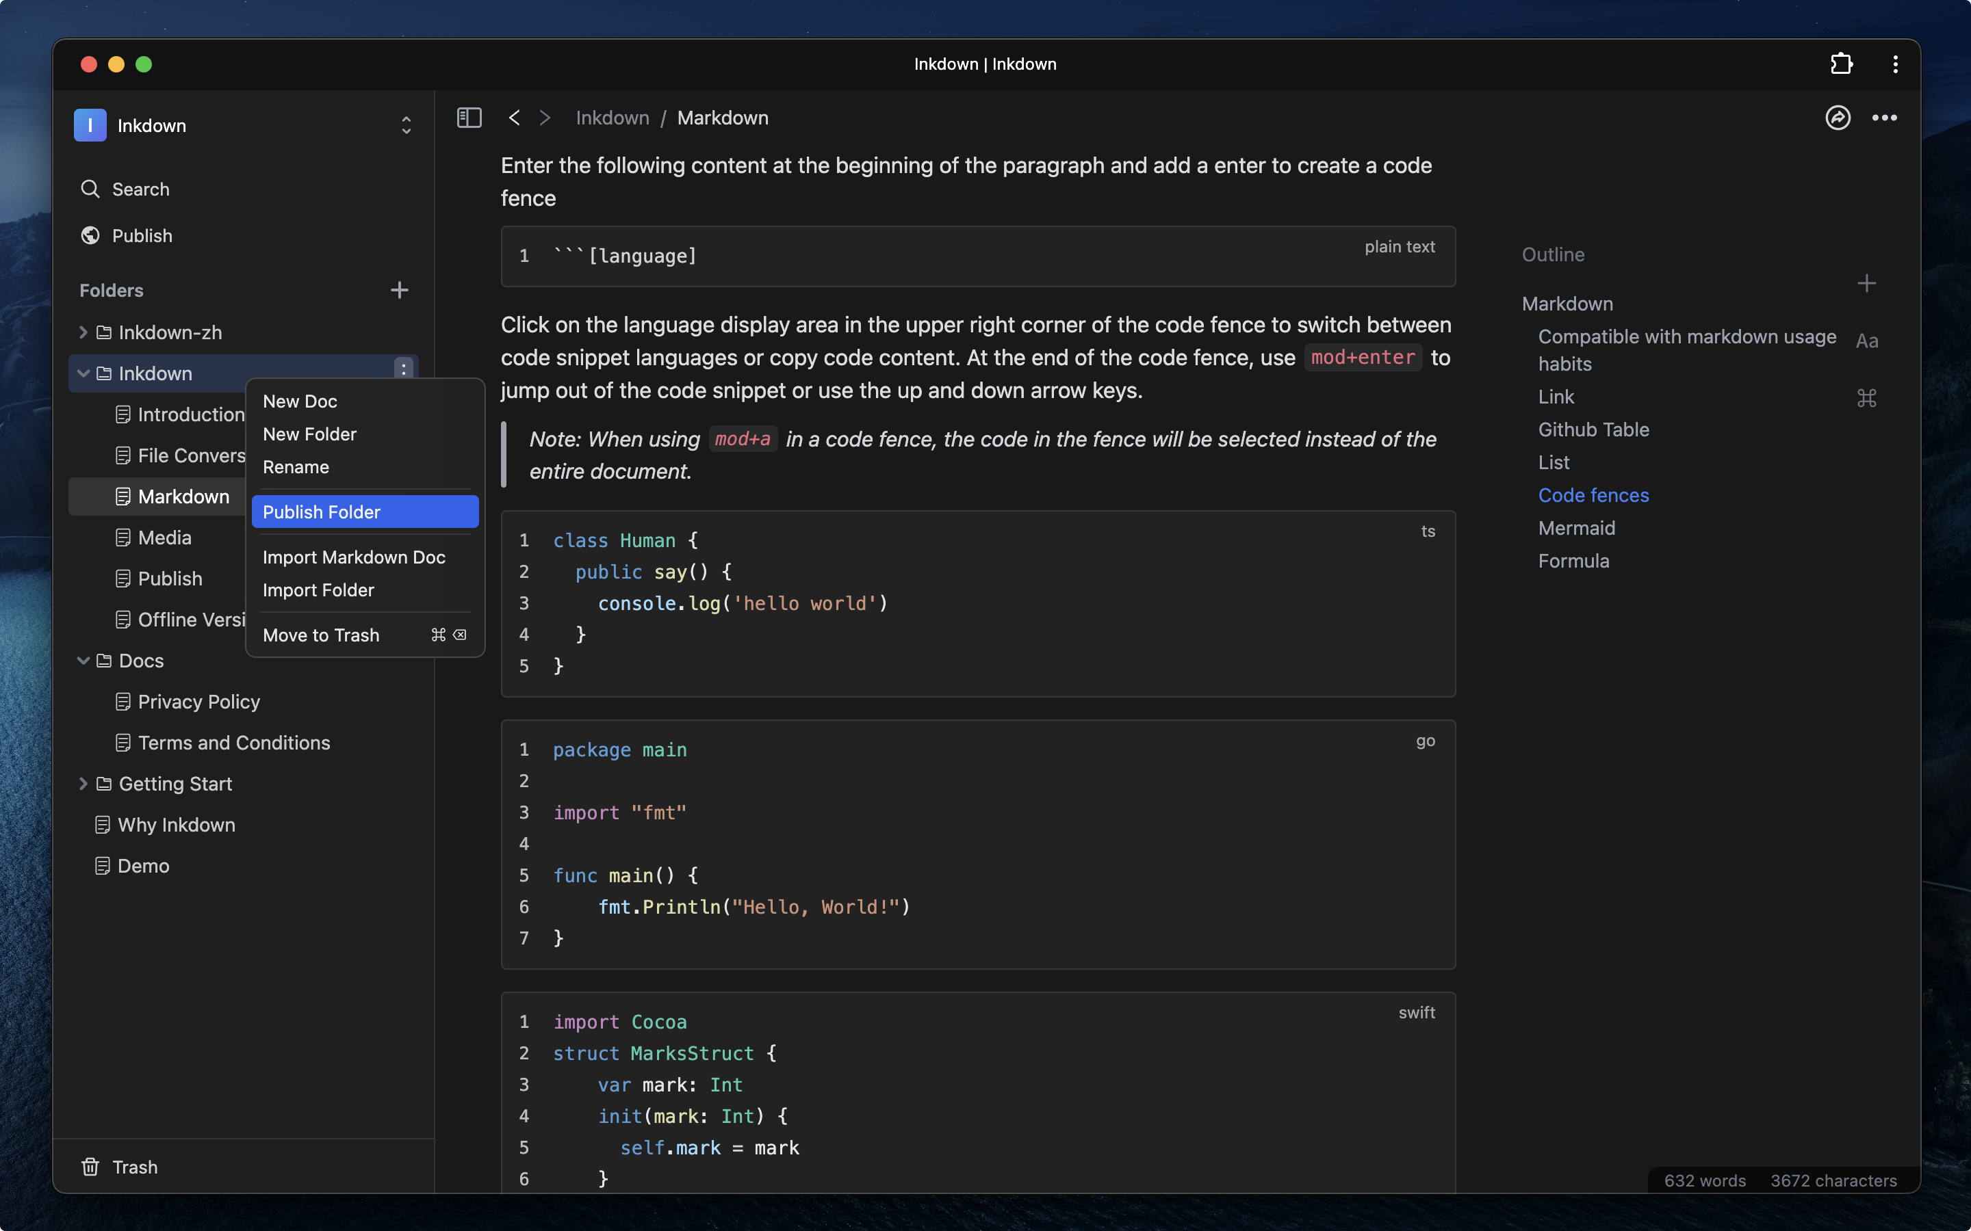Screen dimensions: 1971x1231
Task: Choose New Folder from context menu
Action: [x=365, y=434]
